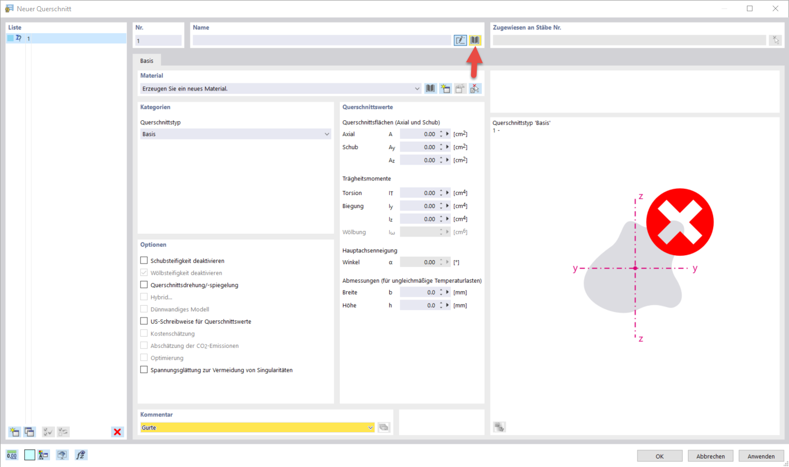This screenshot has height=467, width=789.
Task: Click the delete material icon with red X
Action: point(475,88)
